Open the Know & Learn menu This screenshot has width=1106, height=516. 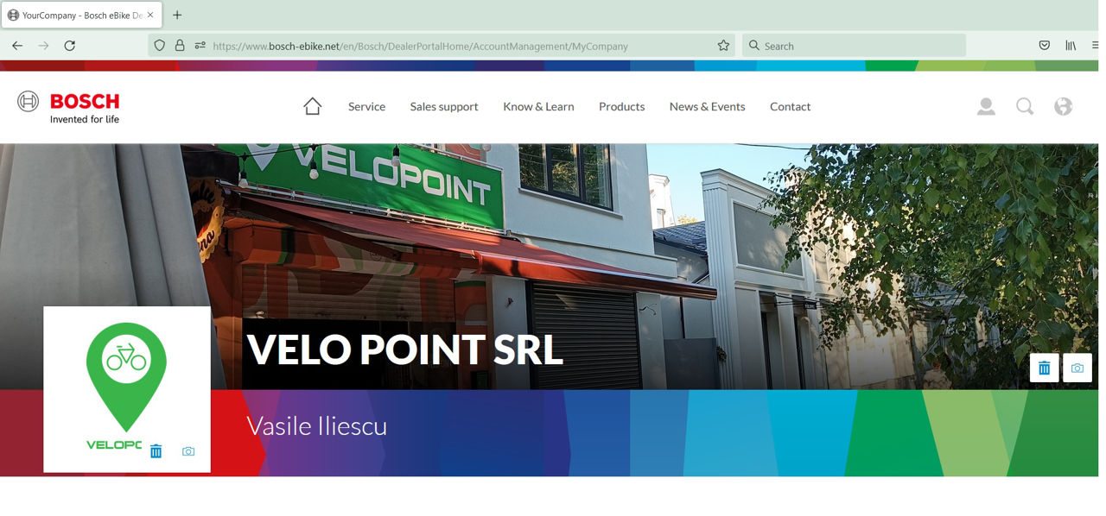click(x=538, y=106)
